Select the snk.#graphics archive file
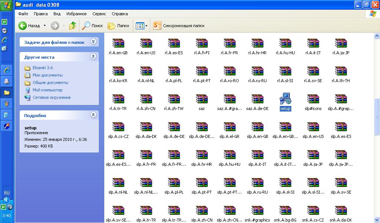Image resolution: width=380 pixels, height=223 pixels. [257, 211]
